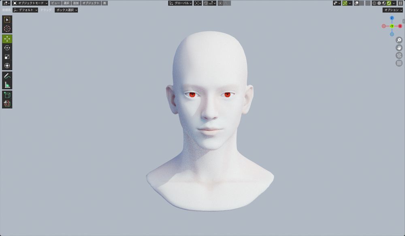Select the Scale tool

click(x=7, y=57)
